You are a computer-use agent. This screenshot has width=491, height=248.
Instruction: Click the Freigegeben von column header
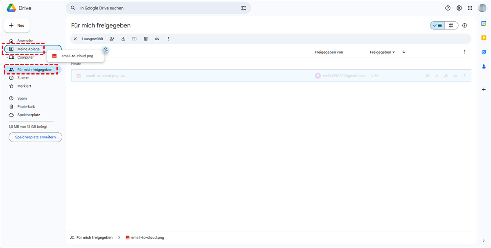coord(329,52)
